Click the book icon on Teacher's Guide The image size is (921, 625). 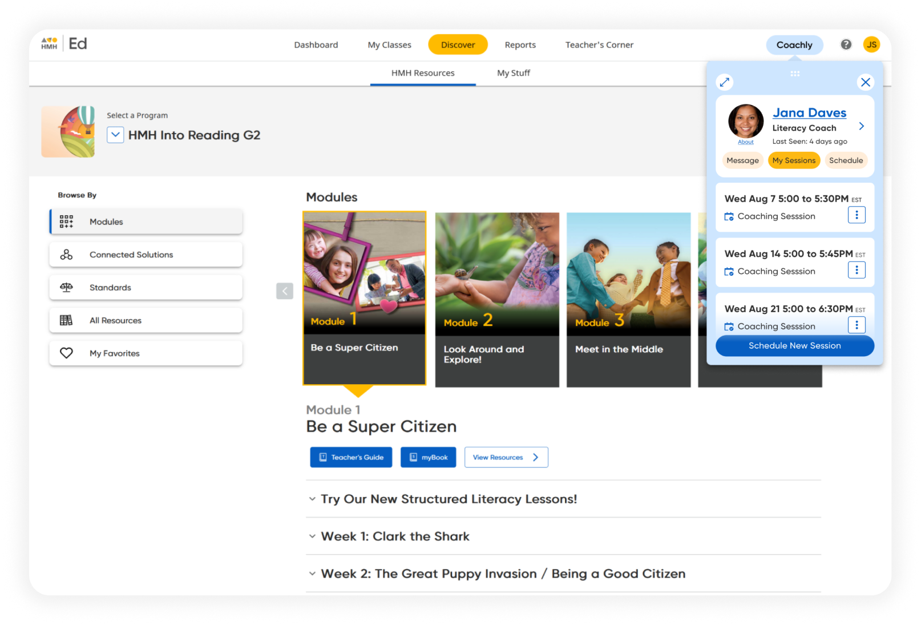323,457
